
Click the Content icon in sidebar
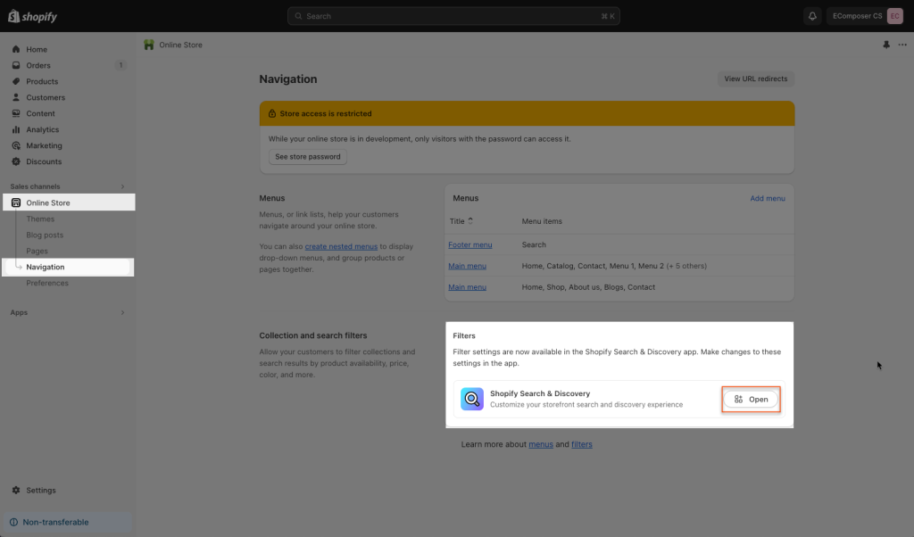pos(16,113)
